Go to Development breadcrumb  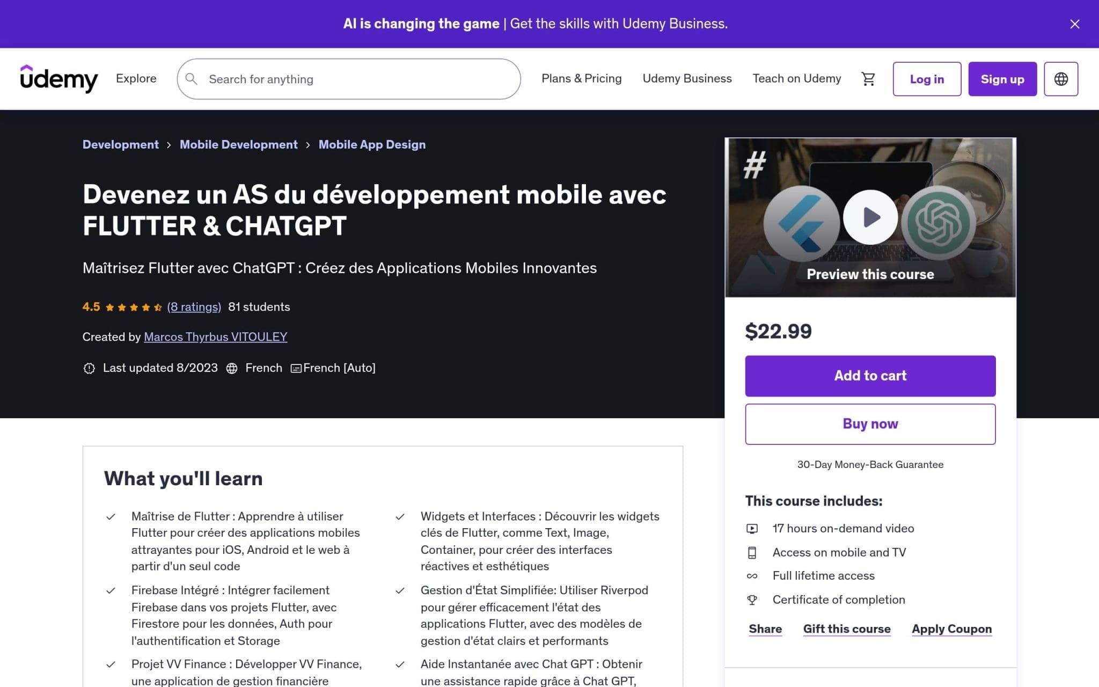coord(121,144)
